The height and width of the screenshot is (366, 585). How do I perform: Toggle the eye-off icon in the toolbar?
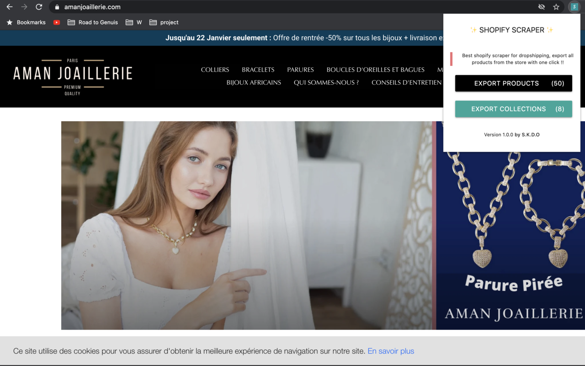pos(542,7)
